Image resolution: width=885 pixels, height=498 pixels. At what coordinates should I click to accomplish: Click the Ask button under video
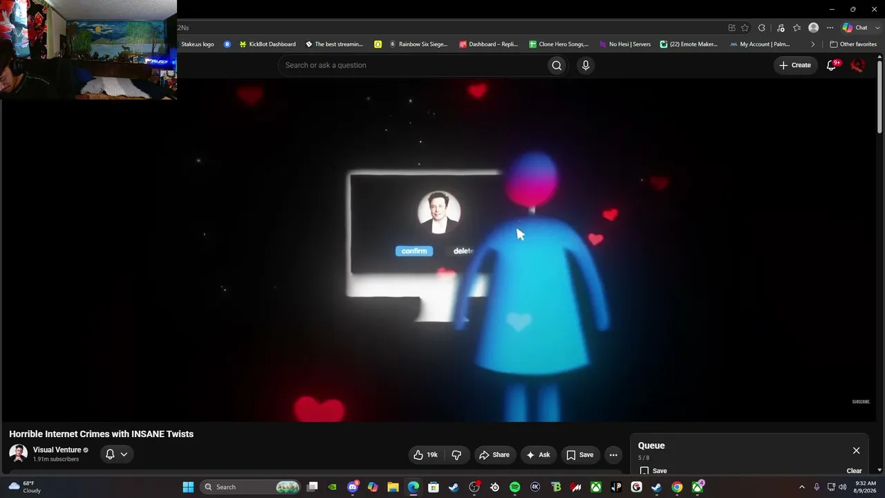pos(538,454)
